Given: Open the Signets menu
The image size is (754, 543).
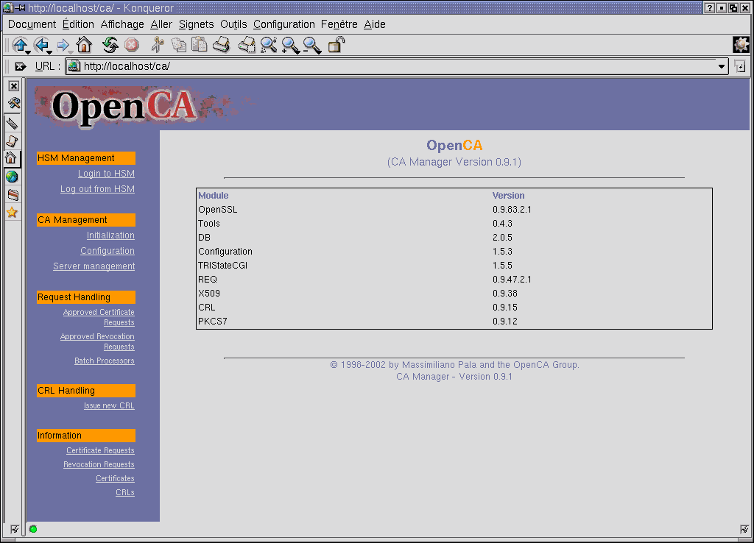Looking at the screenshot, I should (x=196, y=24).
